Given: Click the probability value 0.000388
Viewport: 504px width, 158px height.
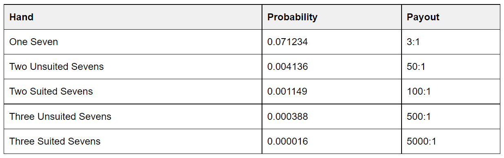Looking at the screenshot, I should pyautogui.click(x=287, y=117).
